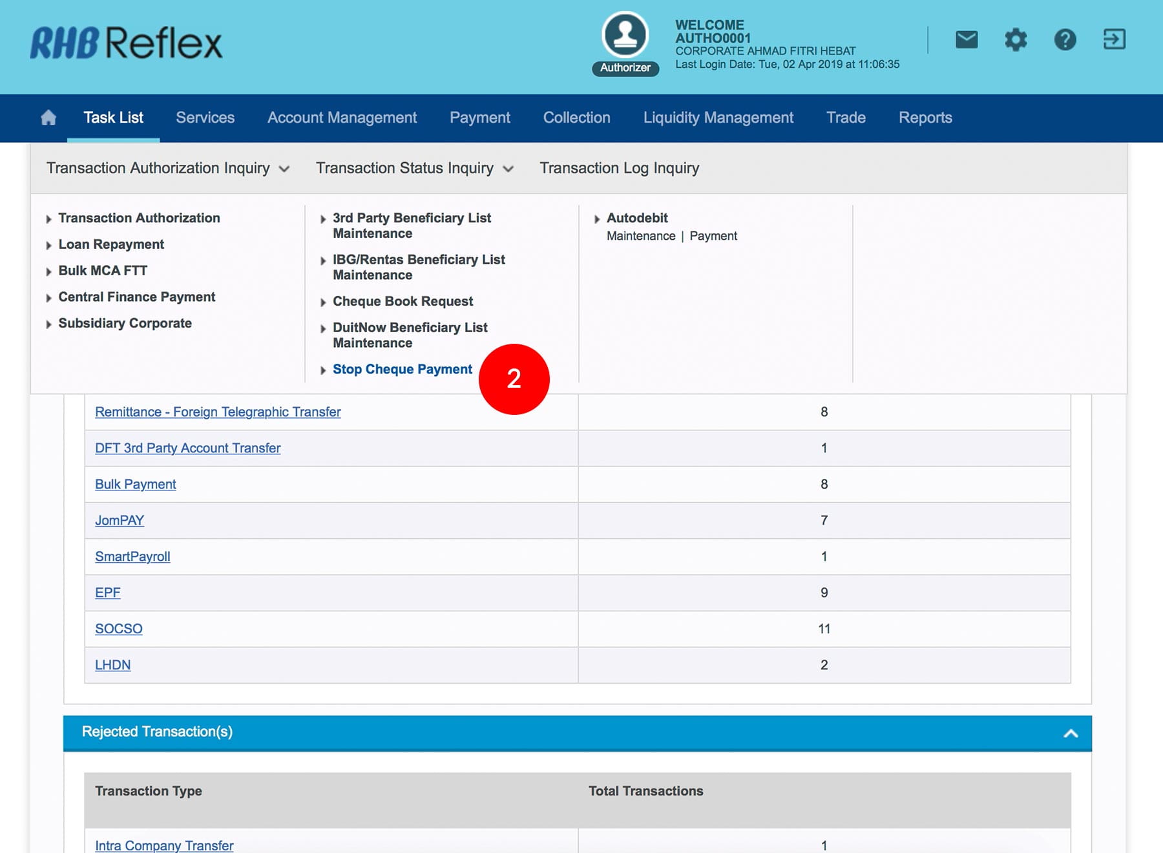Screen dimensions: 1163x853
Task: Open the Bulk Payment link
Action: click(135, 484)
